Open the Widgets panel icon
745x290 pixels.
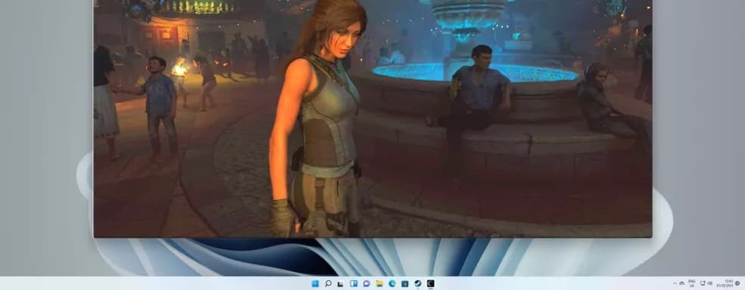354,283
